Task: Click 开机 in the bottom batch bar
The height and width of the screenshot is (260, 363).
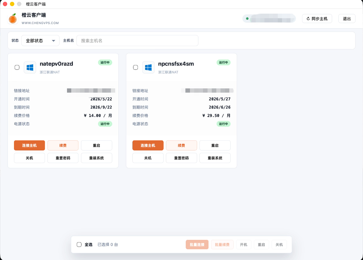Action: (x=244, y=244)
